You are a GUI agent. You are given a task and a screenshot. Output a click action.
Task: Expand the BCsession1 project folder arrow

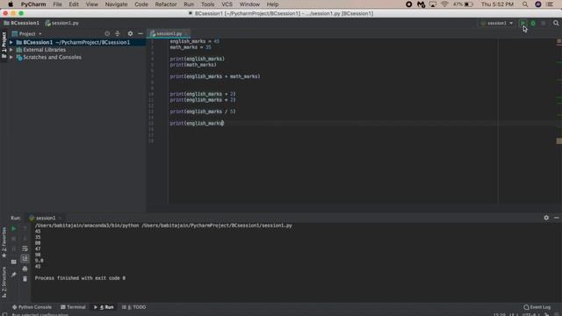[x=11, y=42]
